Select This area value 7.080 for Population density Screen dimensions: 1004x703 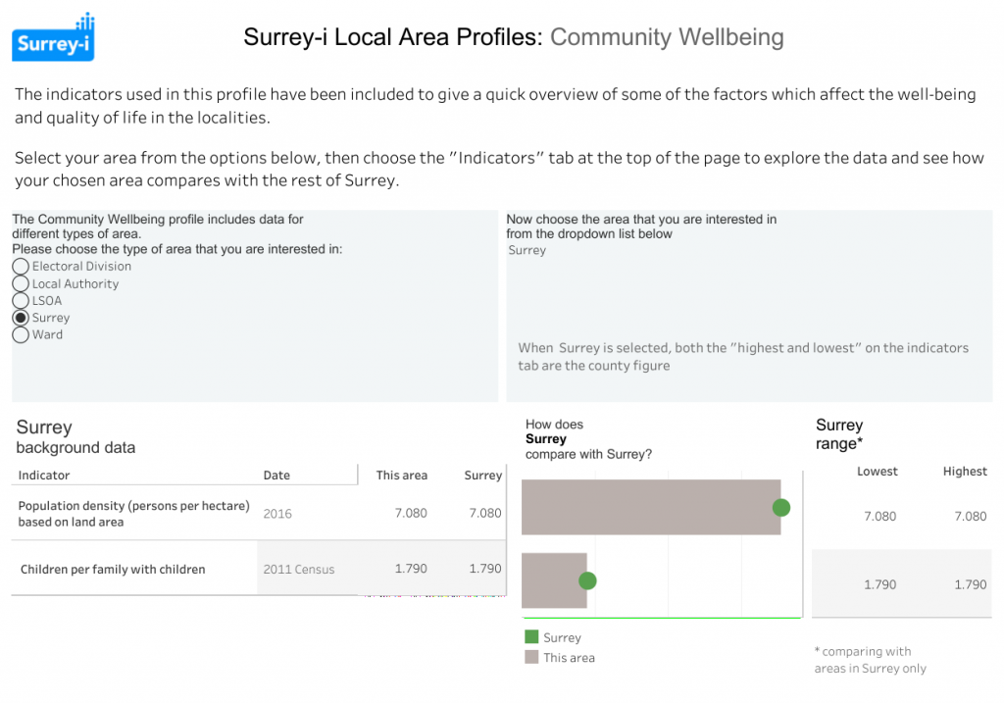click(x=411, y=513)
